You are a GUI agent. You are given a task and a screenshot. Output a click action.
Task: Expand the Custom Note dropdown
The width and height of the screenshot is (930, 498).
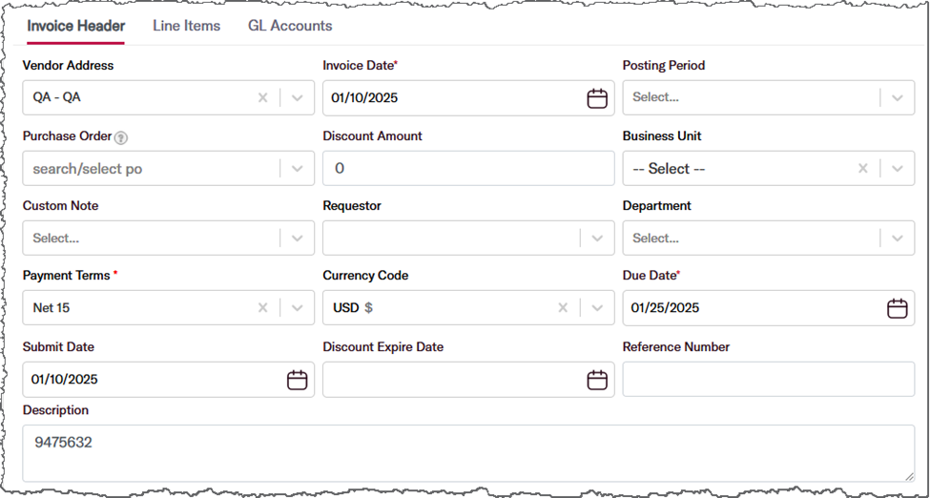tap(298, 238)
